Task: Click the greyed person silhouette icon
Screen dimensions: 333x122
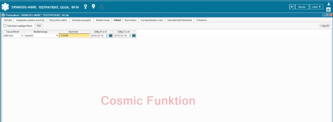Action: [102, 7]
